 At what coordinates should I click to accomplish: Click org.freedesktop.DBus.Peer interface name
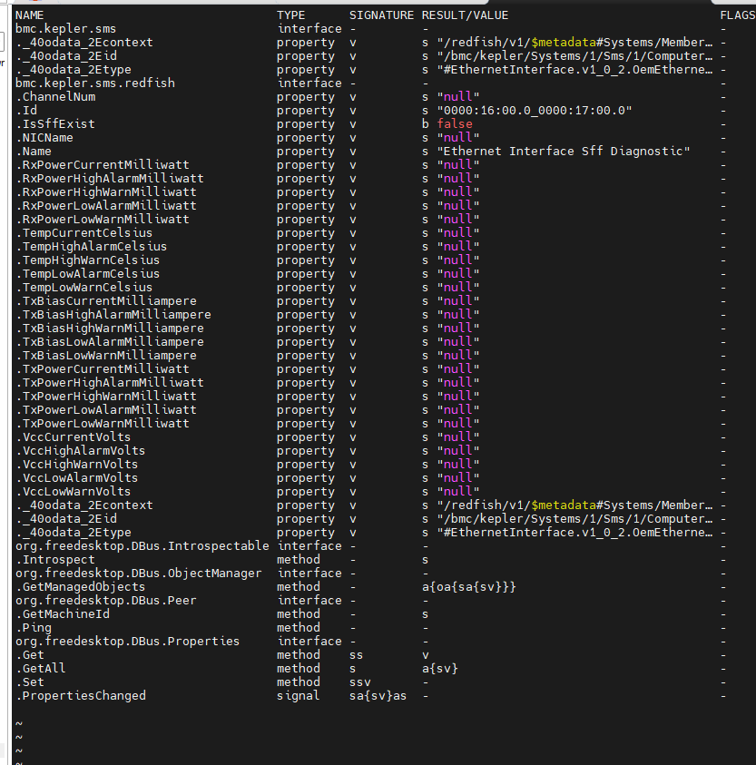point(106,601)
